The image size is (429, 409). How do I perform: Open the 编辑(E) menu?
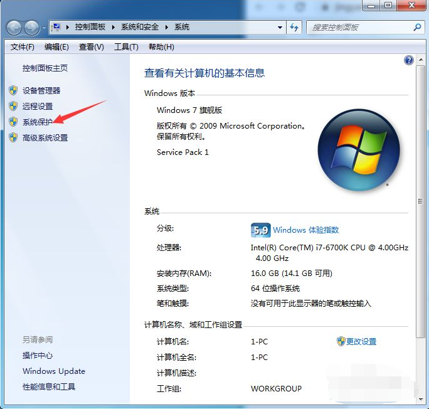click(x=56, y=47)
